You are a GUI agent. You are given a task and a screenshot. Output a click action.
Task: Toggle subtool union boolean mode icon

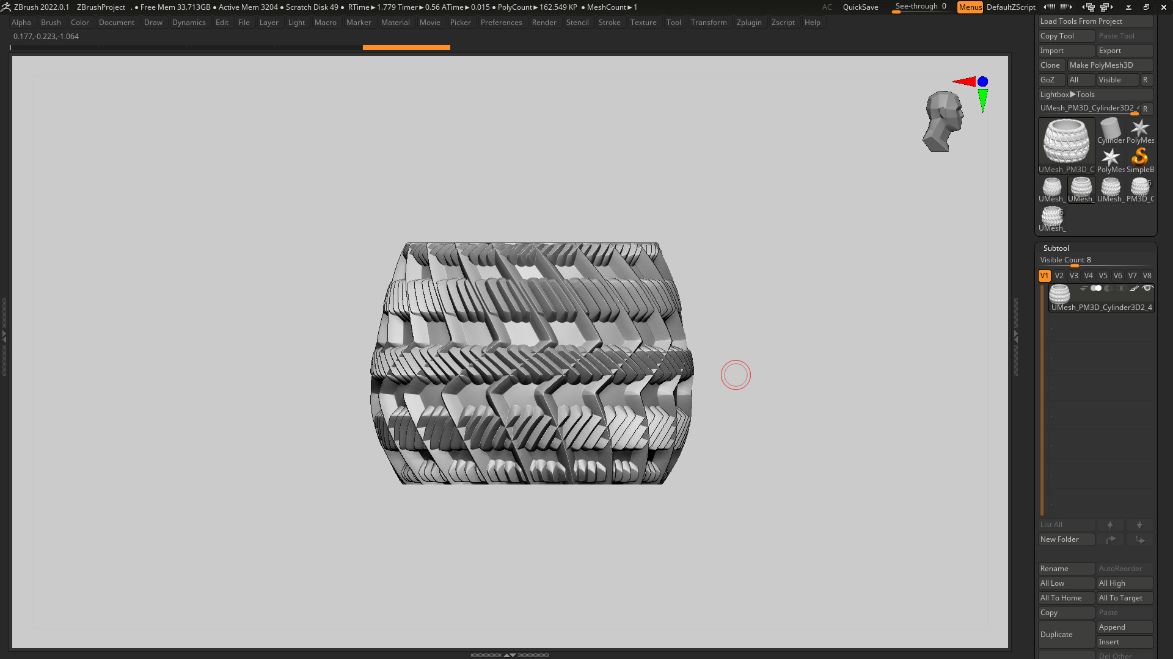pos(1096,288)
